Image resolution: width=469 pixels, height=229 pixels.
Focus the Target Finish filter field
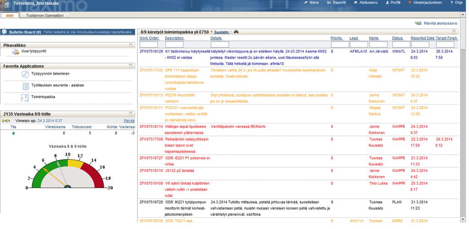click(445, 44)
